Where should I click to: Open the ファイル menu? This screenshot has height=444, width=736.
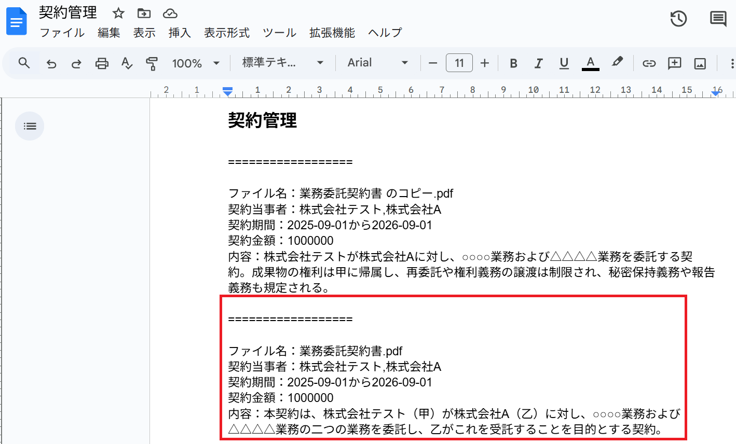point(62,33)
